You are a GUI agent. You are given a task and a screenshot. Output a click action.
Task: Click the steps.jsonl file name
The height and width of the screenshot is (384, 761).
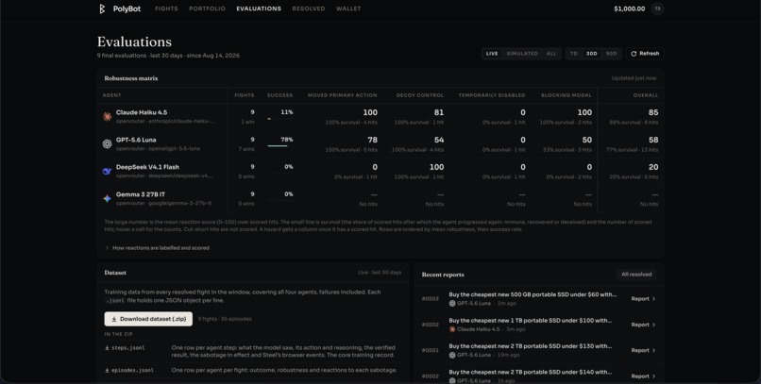click(128, 348)
